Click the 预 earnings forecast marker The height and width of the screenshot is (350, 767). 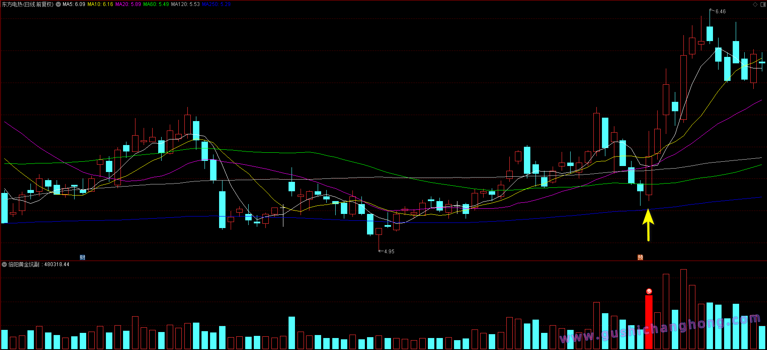coord(640,257)
